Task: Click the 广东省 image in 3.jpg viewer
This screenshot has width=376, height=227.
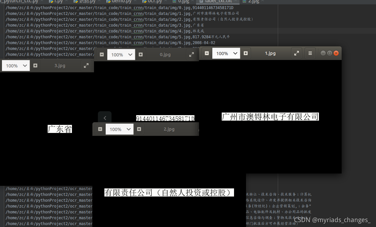Action: (x=60, y=129)
